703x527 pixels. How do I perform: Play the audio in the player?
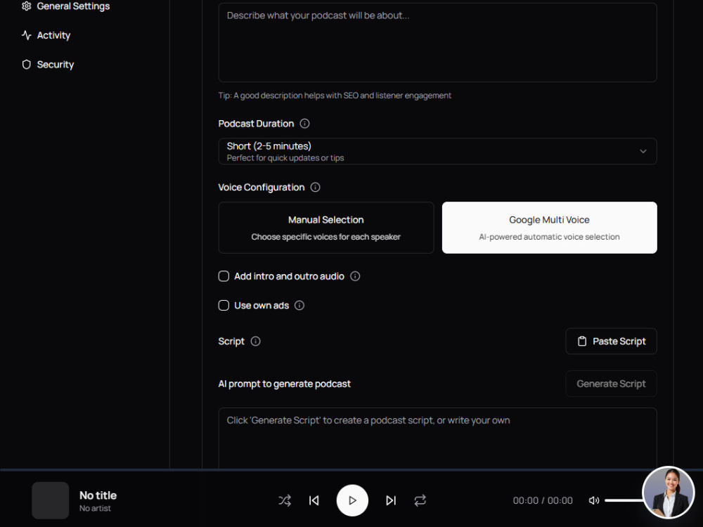[x=352, y=500]
